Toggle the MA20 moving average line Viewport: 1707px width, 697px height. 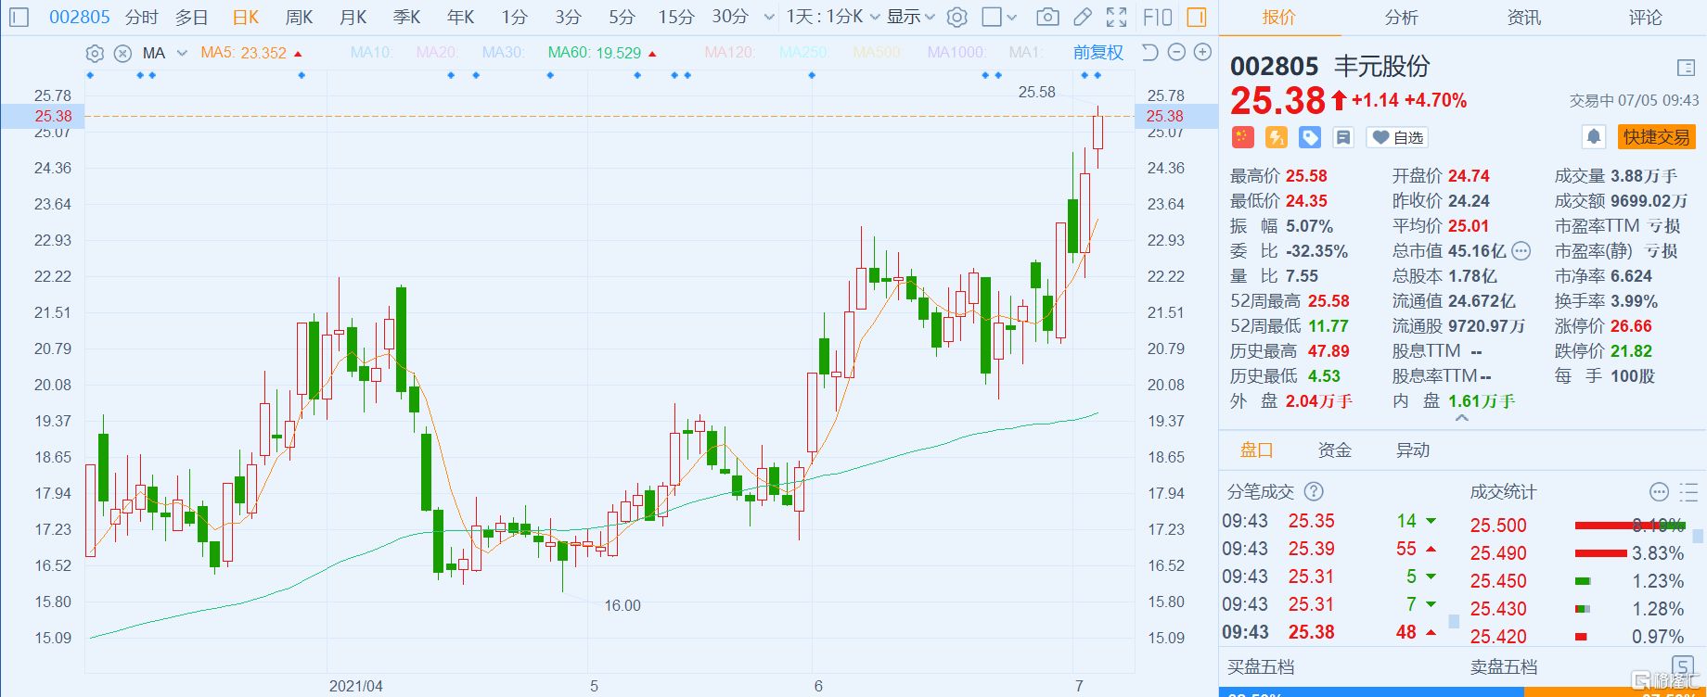click(x=436, y=53)
